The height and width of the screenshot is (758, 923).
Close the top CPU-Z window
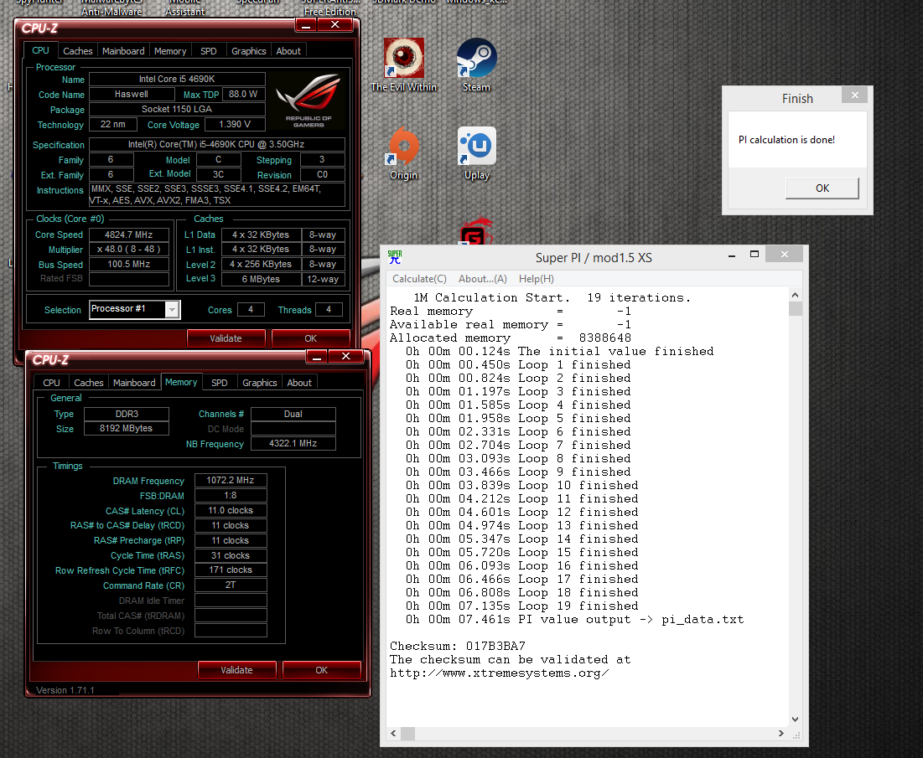[335, 24]
